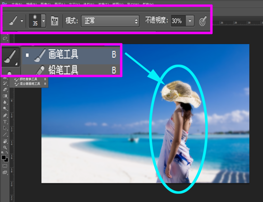Click the opacity field showing 30%
The width and height of the screenshot is (263, 202).
178,21
